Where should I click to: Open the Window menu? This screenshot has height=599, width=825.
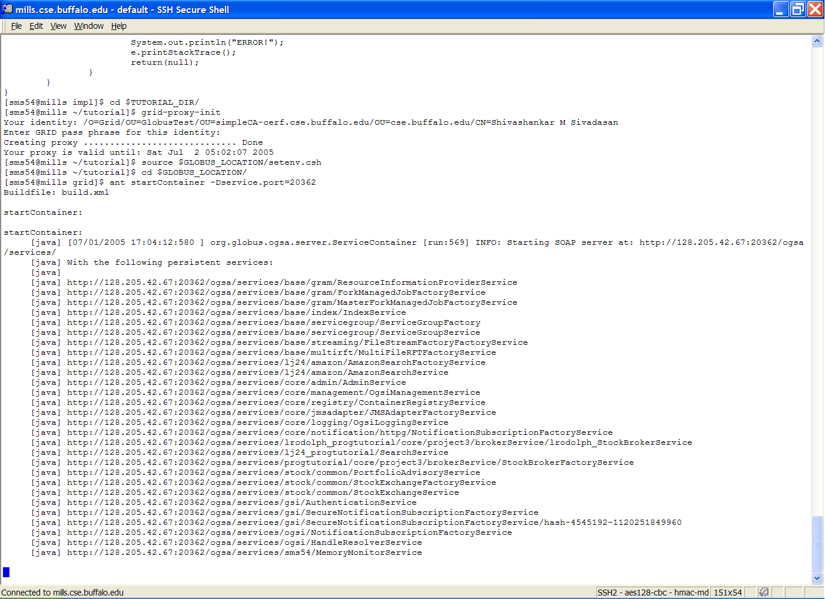(89, 26)
